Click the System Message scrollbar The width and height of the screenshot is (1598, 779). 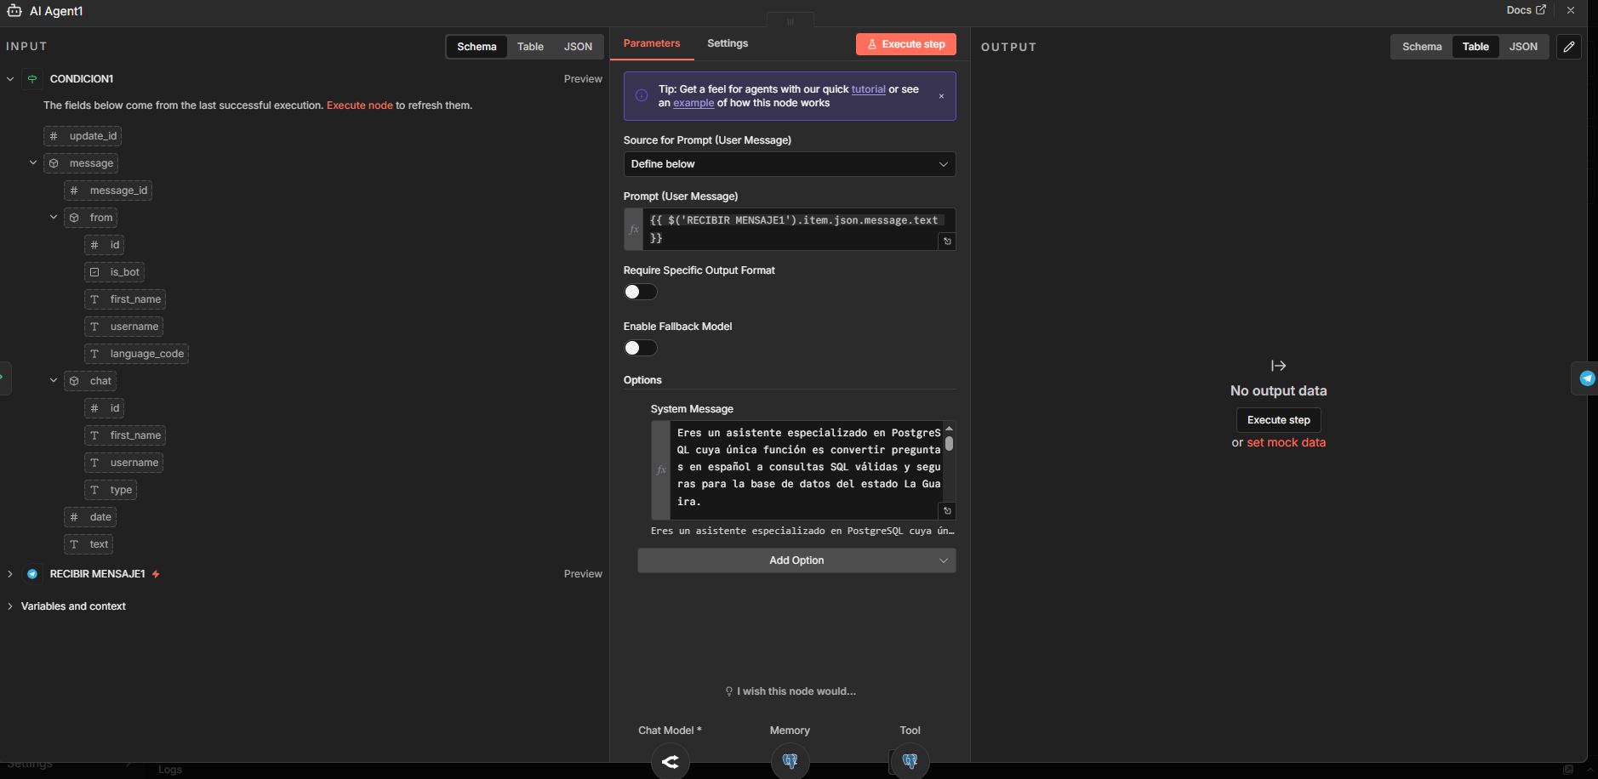tap(949, 443)
